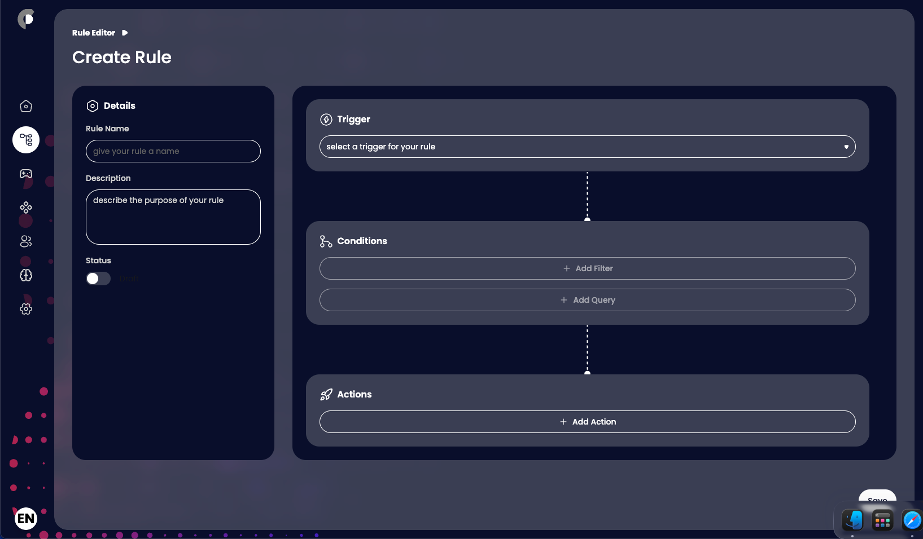
Task: Add a query to Conditions
Action: coord(587,300)
